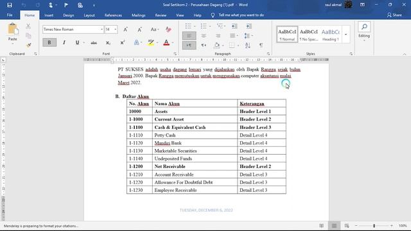Open font size dropdown showing 14
This screenshot has height=231, width=411.
116,30
